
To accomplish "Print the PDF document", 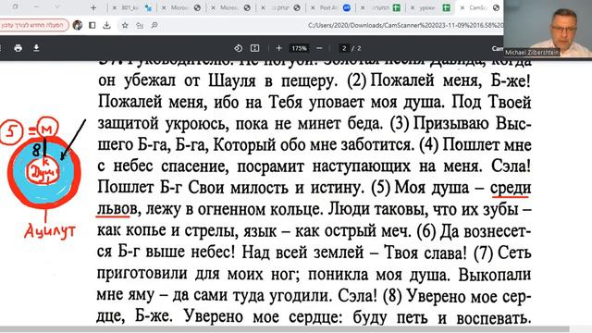I will [x=18, y=48].
